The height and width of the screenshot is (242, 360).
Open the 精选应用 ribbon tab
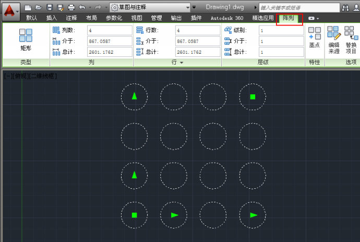[263, 18]
